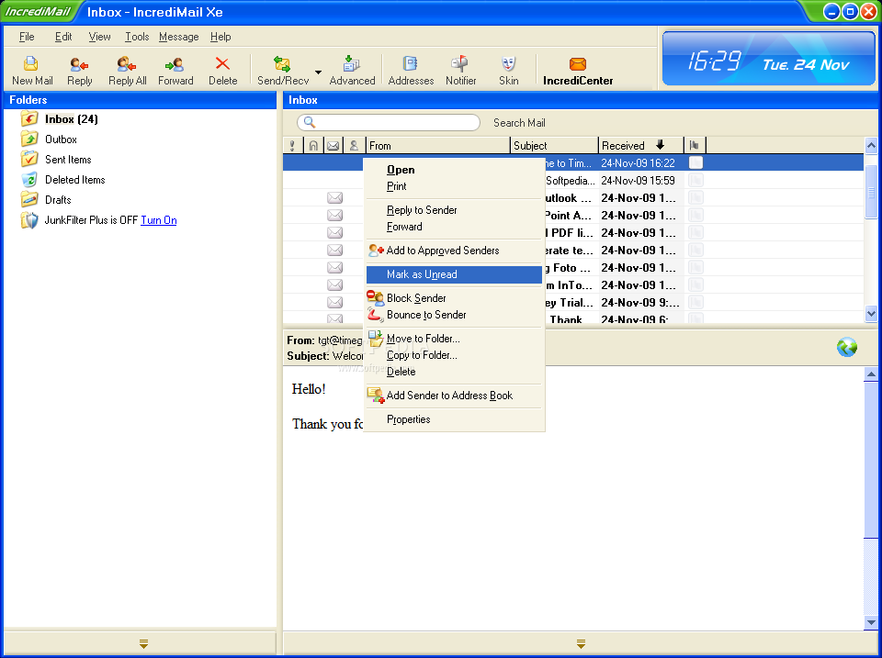Toggle flag on the 'Foto' message row
The height and width of the screenshot is (658, 882).
(695, 267)
